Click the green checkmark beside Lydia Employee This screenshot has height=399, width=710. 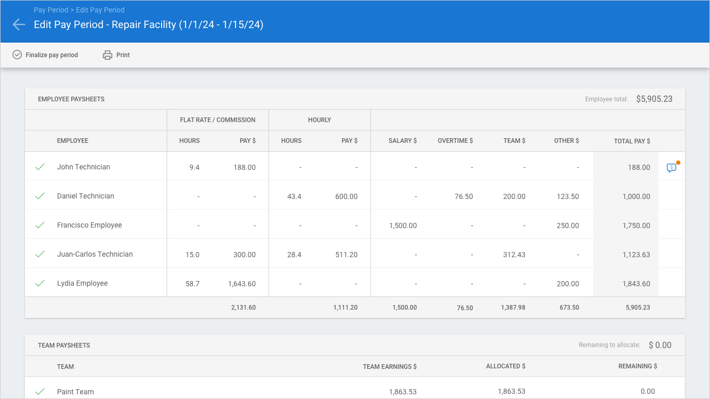tap(40, 283)
